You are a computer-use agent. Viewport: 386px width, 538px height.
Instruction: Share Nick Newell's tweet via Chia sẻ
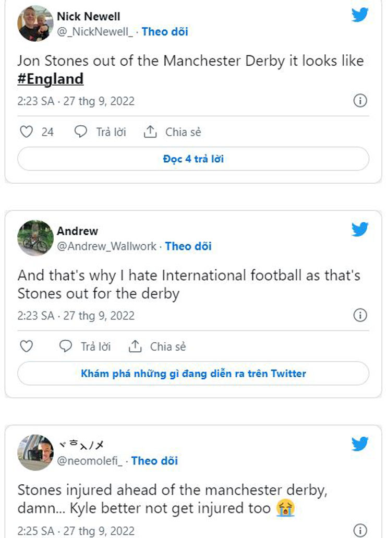tap(173, 132)
